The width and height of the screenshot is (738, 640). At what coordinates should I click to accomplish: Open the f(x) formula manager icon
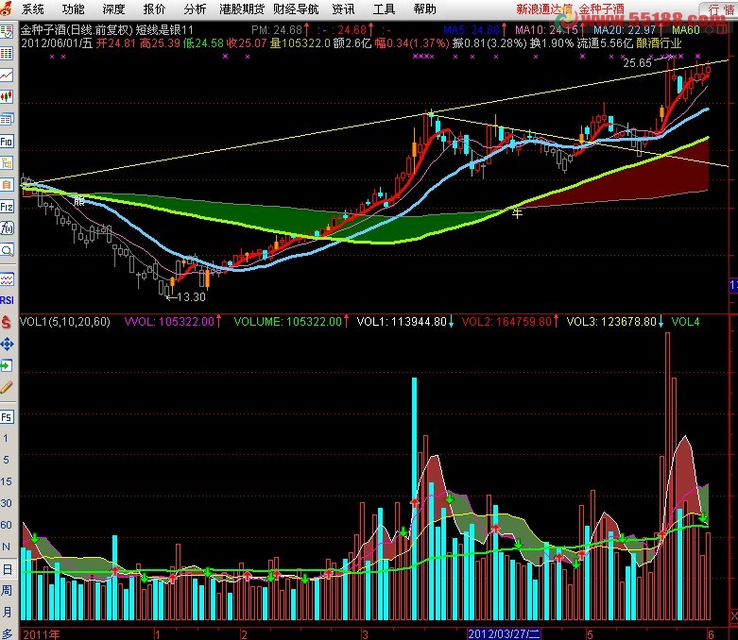[7, 228]
